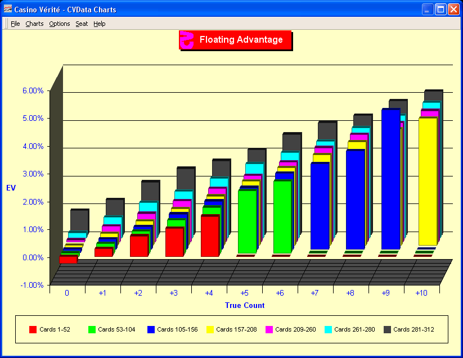Click the dark gray Cards 281-312 legend swatch
The width and height of the screenshot is (463, 358).
[x=386, y=329]
